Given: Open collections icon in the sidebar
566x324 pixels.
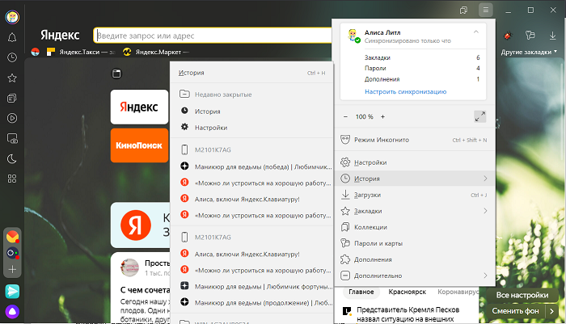Looking at the screenshot, I should [x=12, y=98].
